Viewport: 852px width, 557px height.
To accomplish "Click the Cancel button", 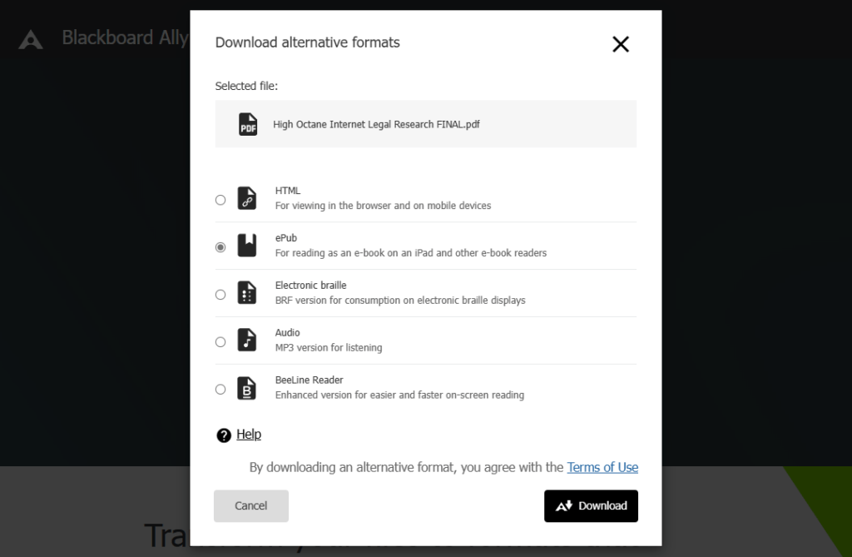I will point(250,505).
